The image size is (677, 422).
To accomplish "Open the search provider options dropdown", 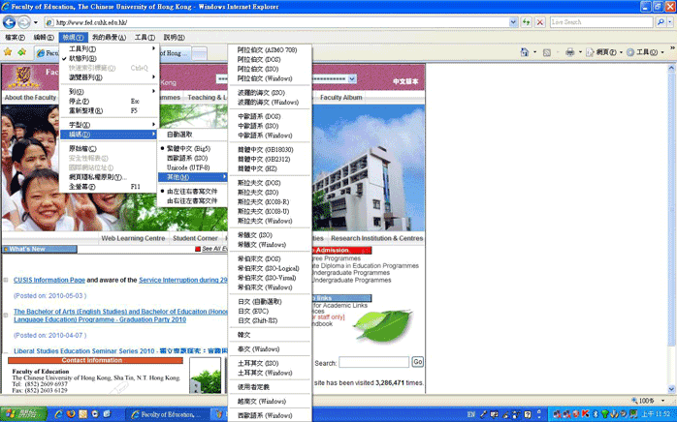I will click(x=669, y=22).
